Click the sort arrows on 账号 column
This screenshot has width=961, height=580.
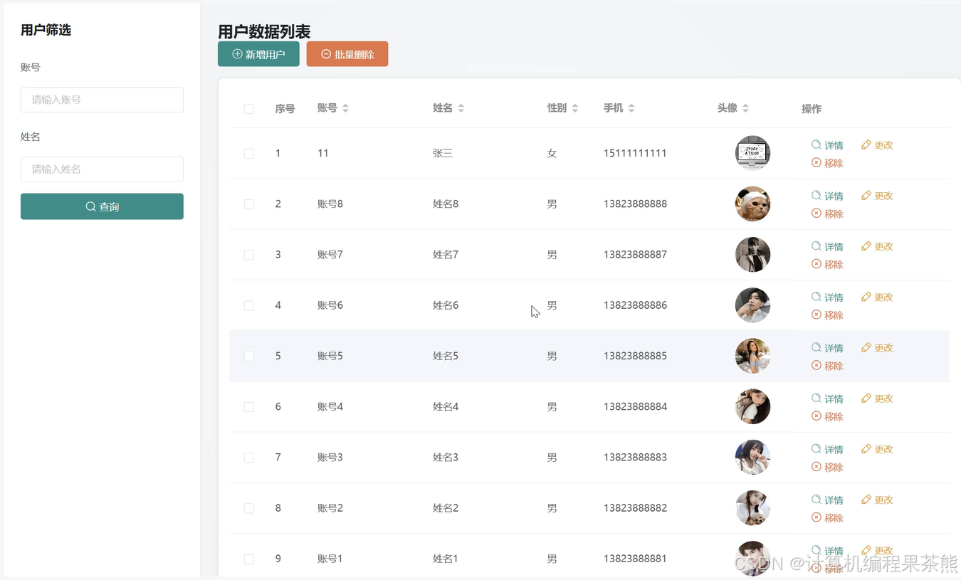click(x=345, y=107)
